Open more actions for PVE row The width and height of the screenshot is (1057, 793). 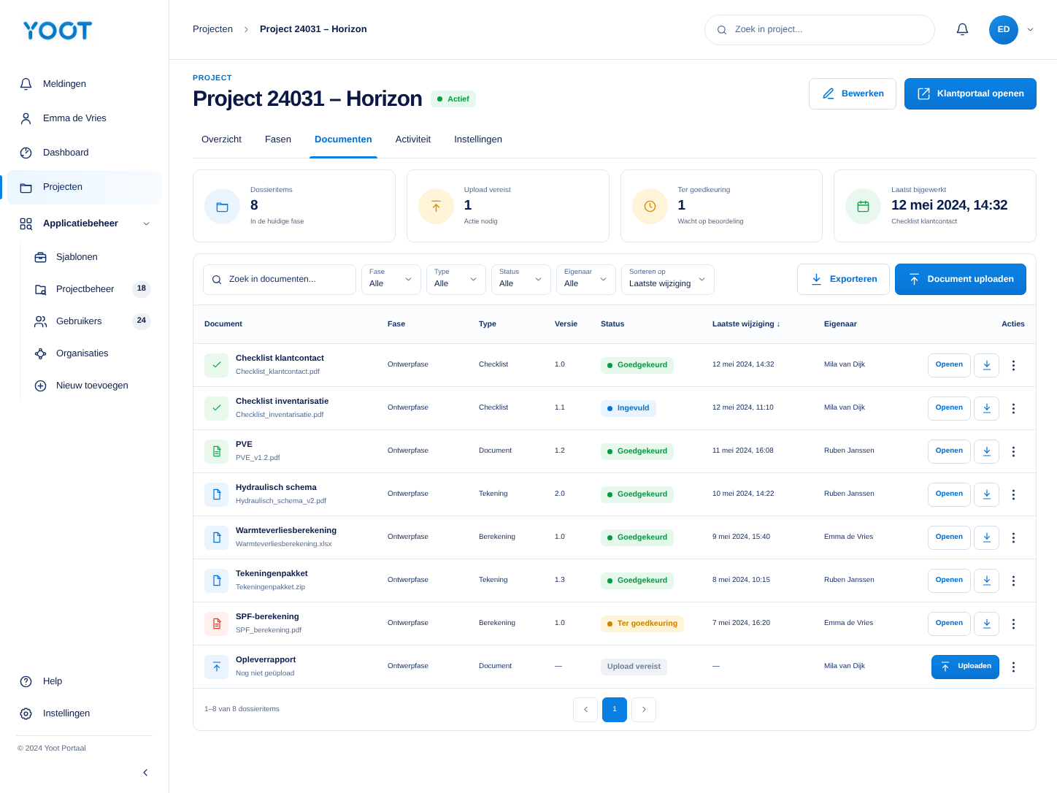pos(1013,451)
